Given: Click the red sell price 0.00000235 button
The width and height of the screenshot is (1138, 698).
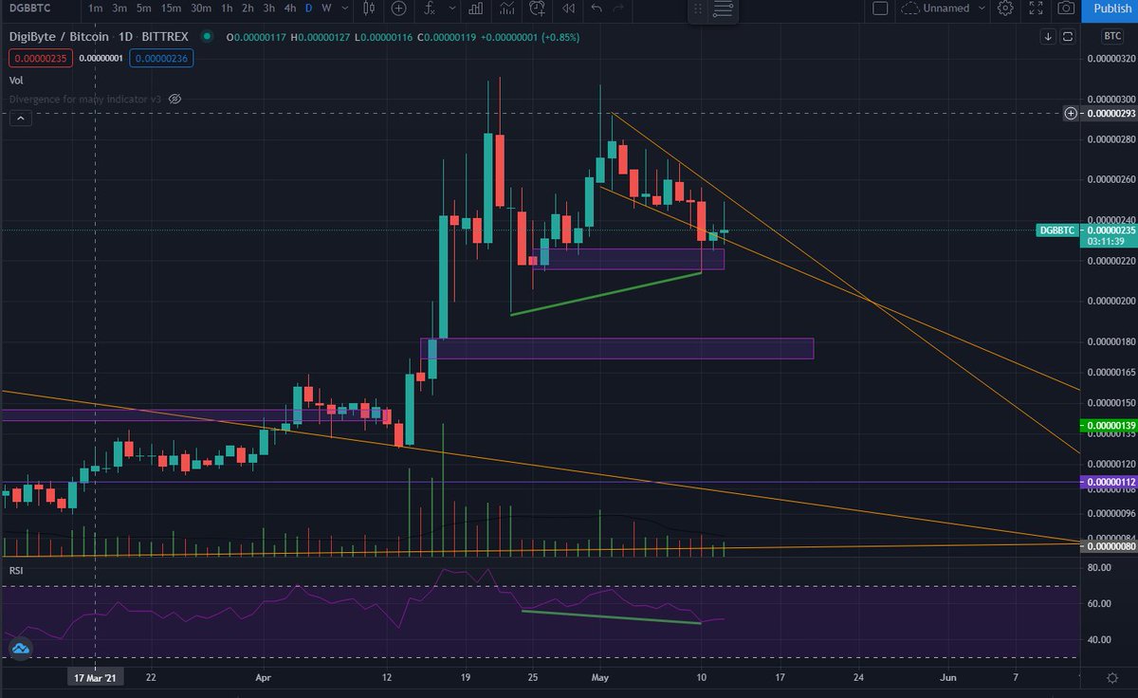Looking at the screenshot, I should (41, 58).
